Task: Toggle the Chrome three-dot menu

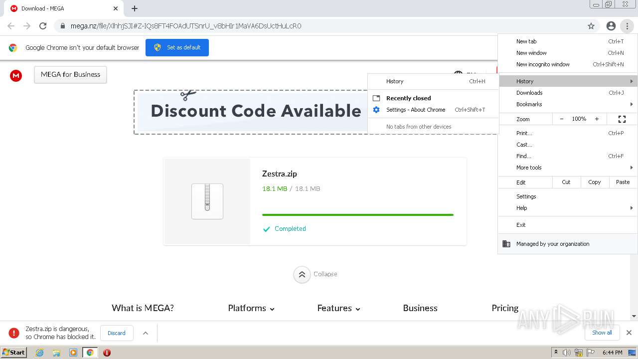Action: point(627,26)
